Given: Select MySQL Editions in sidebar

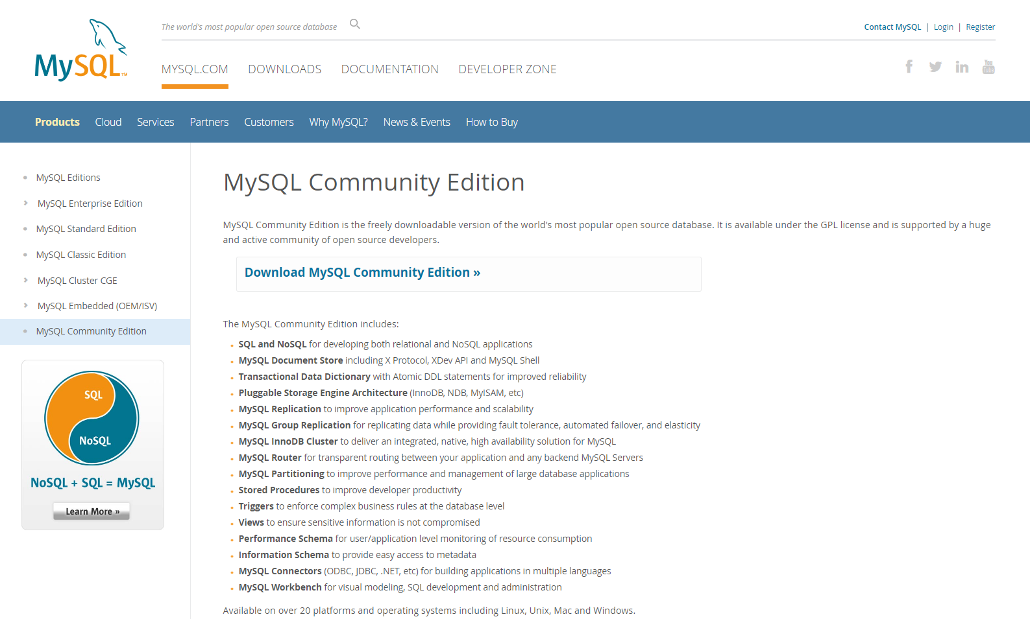Looking at the screenshot, I should point(68,178).
